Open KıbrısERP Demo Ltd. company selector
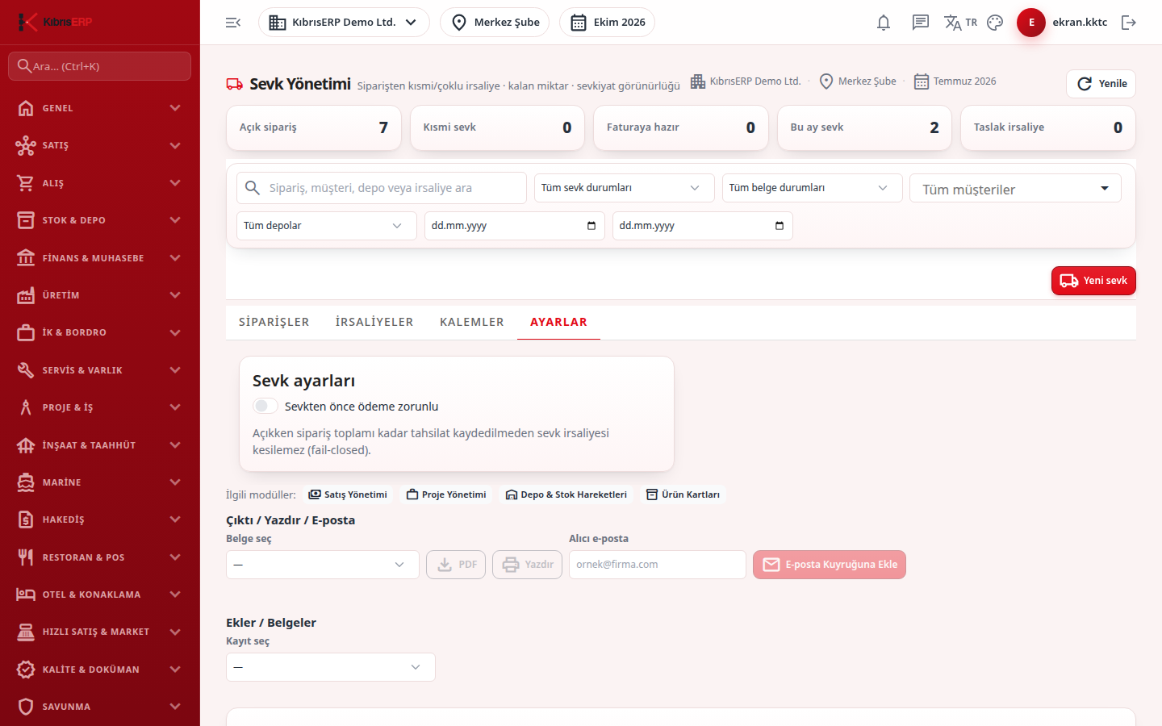The image size is (1162, 726). 344,23
